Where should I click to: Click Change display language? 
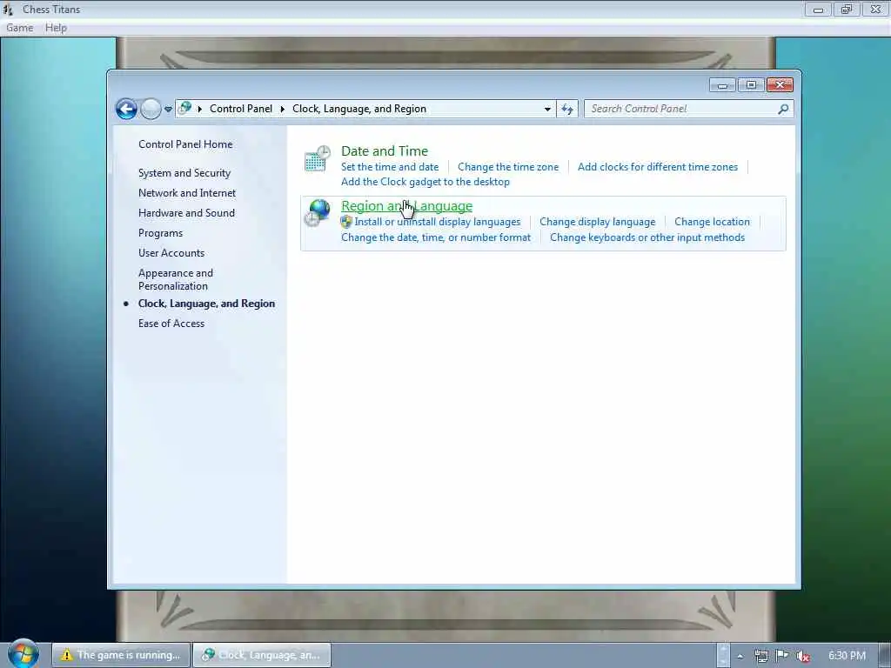597,222
